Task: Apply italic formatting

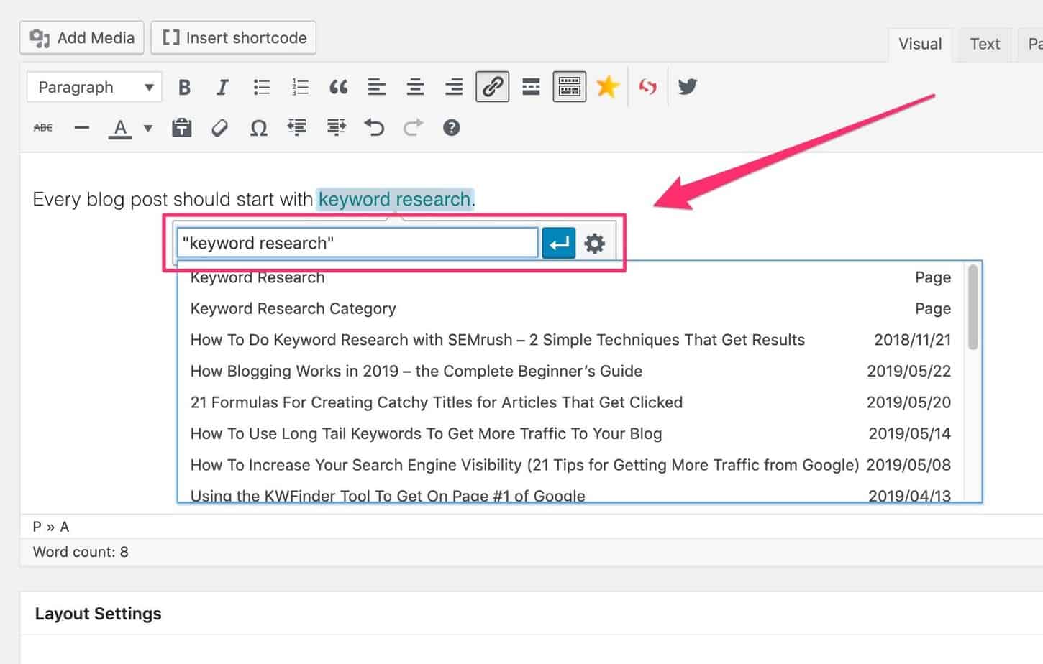Action: coord(222,86)
